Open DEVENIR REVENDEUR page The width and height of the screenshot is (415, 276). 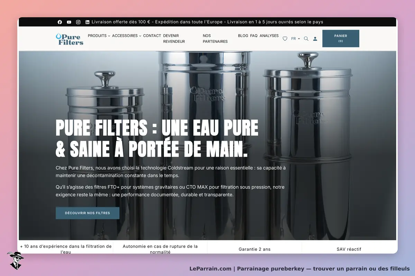click(x=174, y=38)
